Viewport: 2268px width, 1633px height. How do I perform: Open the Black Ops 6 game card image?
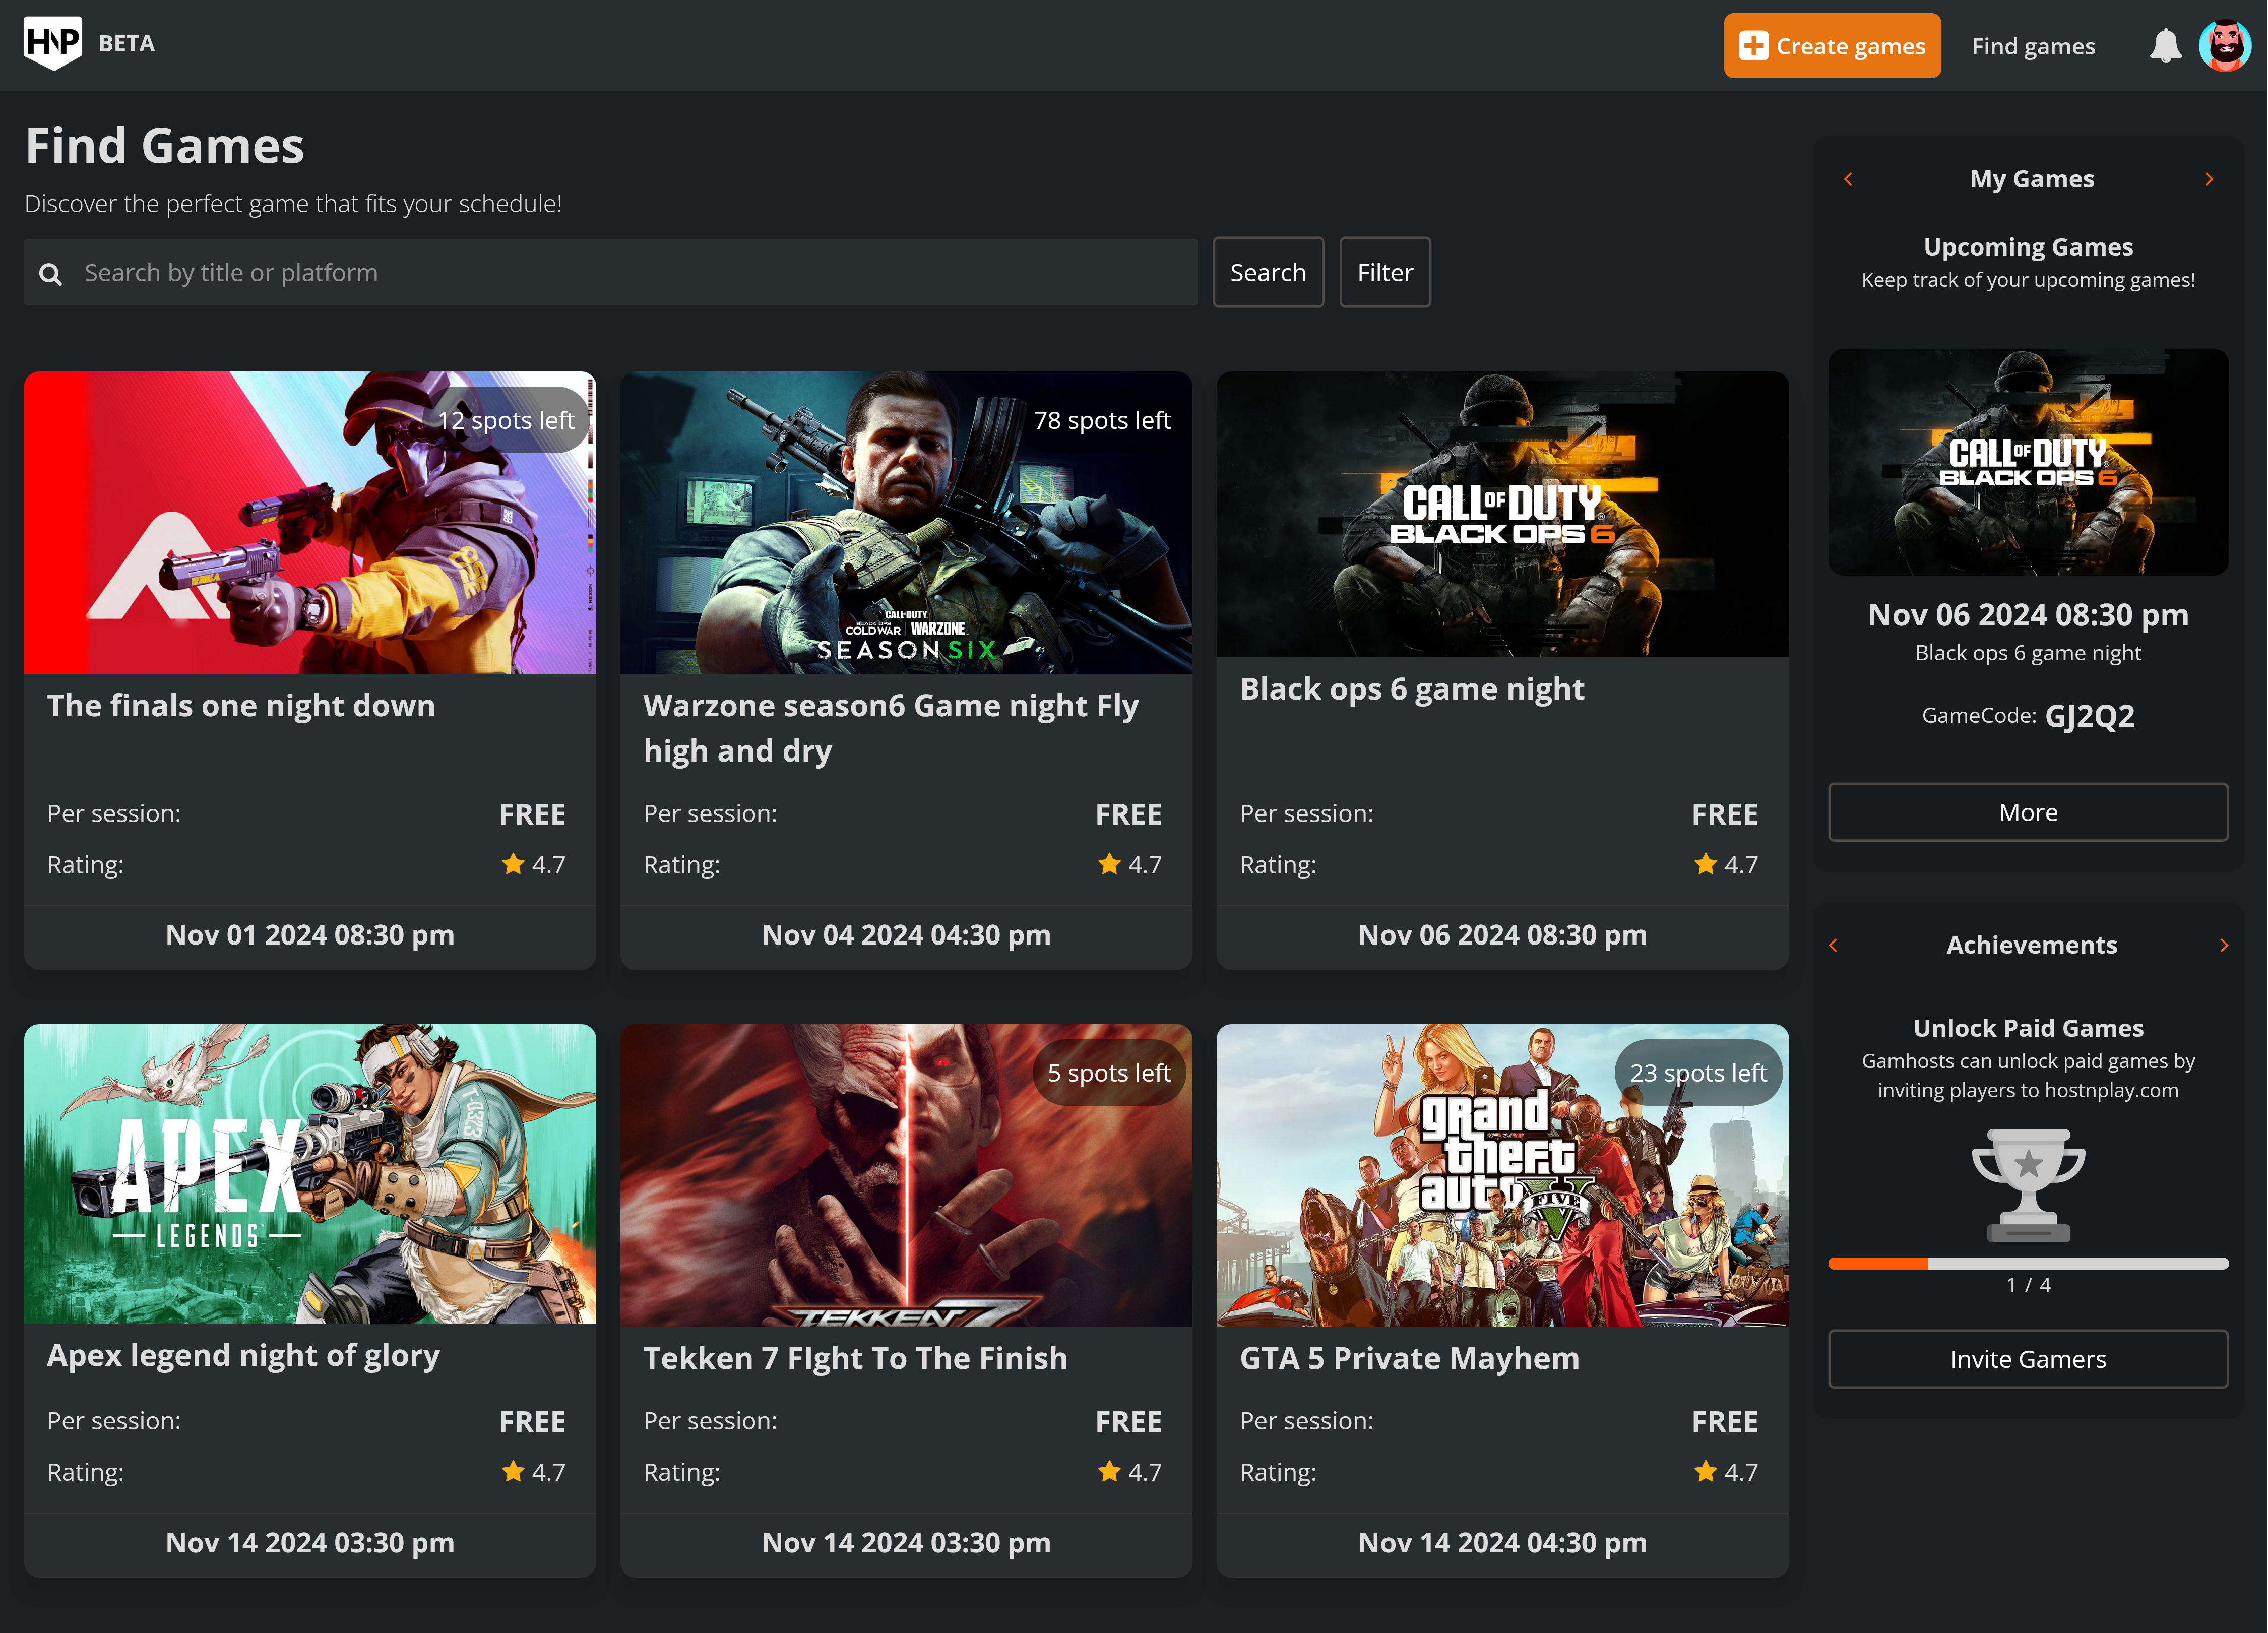tap(1502, 514)
